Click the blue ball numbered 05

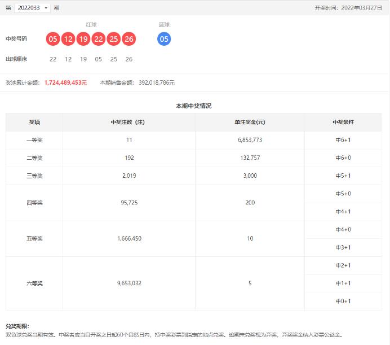click(x=164, y=39)
